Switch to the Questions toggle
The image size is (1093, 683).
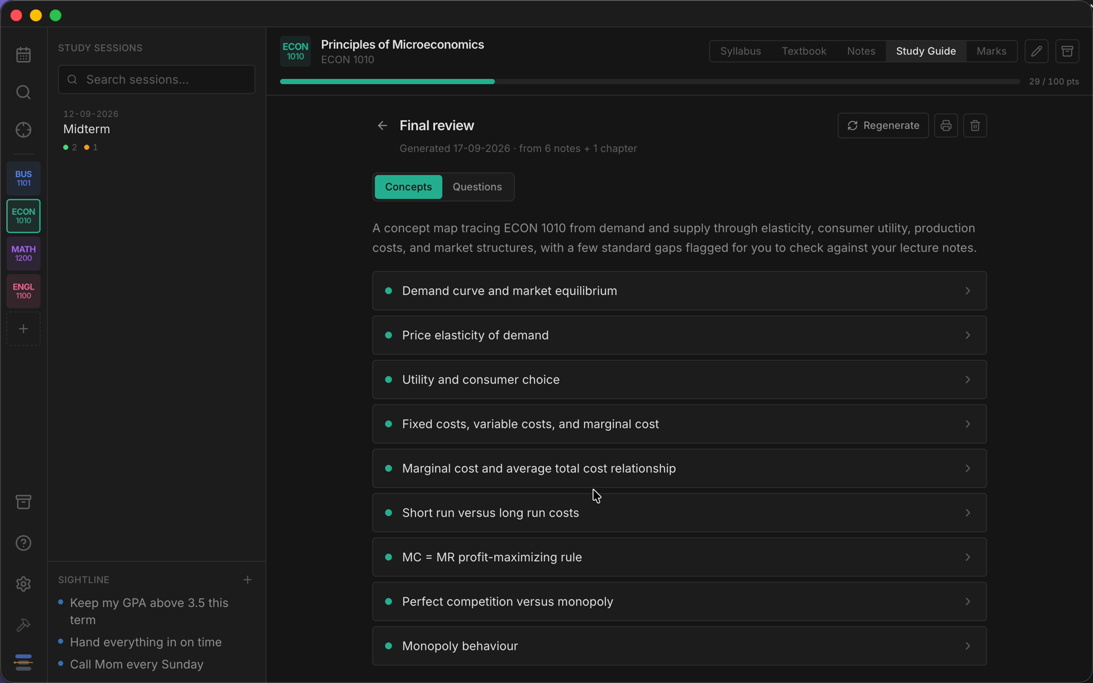(x=477, y=187)
